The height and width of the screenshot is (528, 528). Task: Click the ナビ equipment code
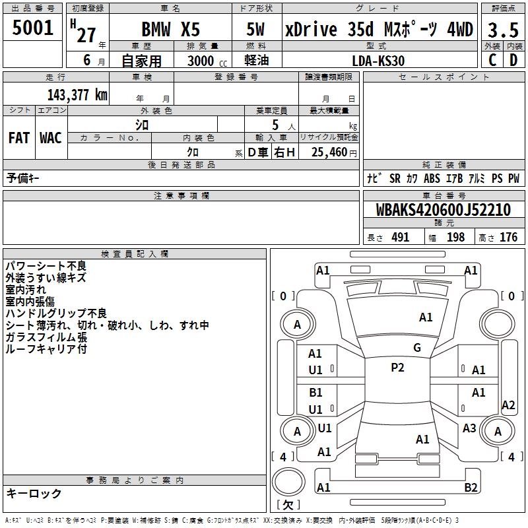[374, 178]
